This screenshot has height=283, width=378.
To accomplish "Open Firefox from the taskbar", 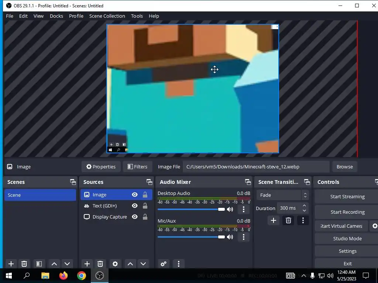I will [63, 276].
